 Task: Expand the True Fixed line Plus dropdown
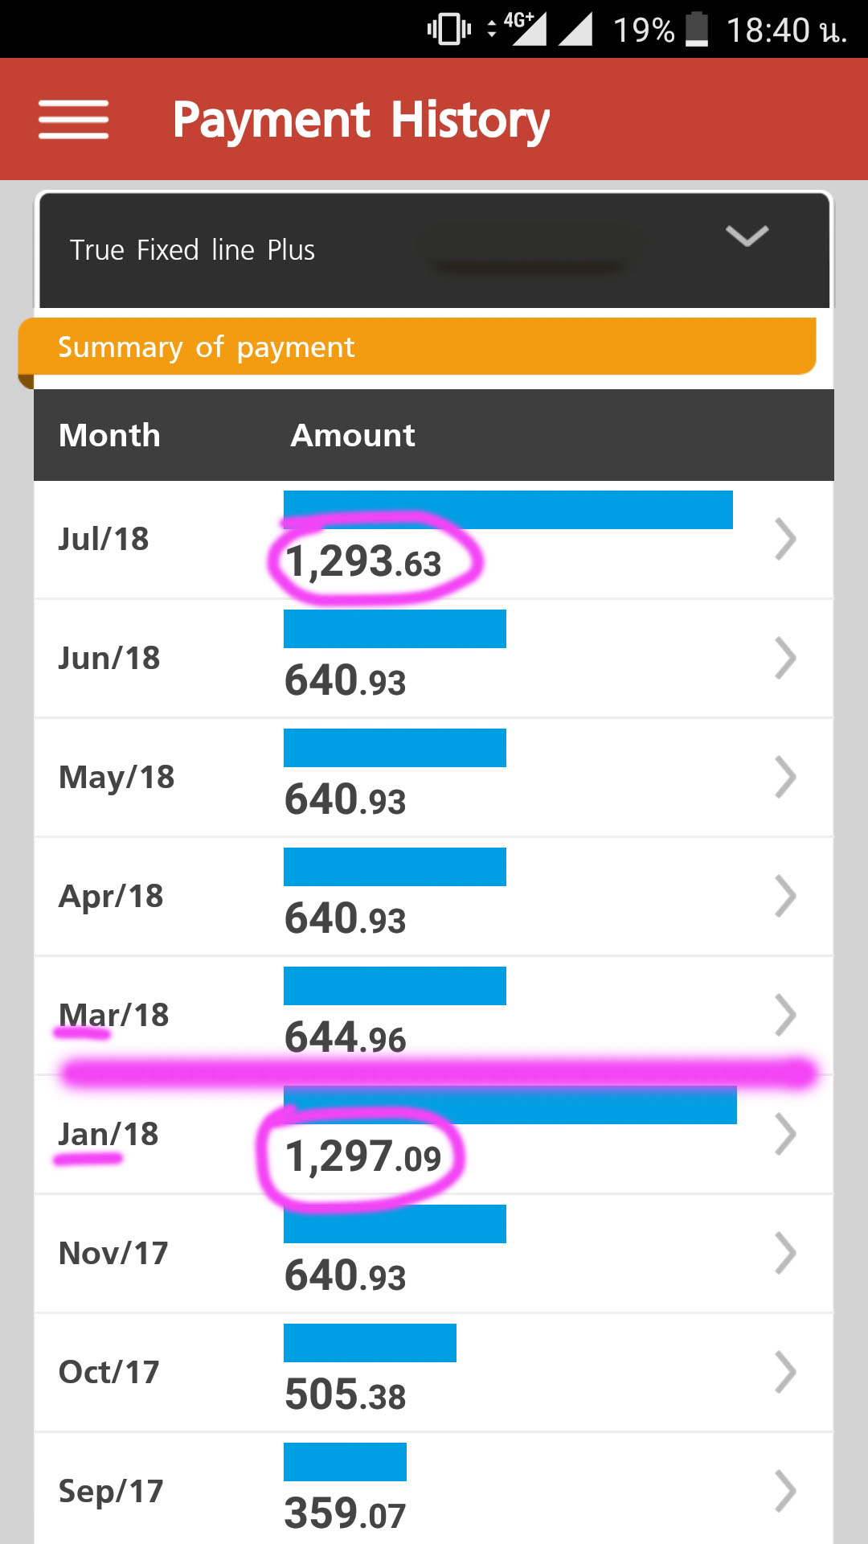(x=747, y=236)
